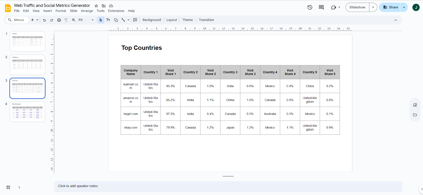
Task: Open folder icon in side panel
Action: 415,115
